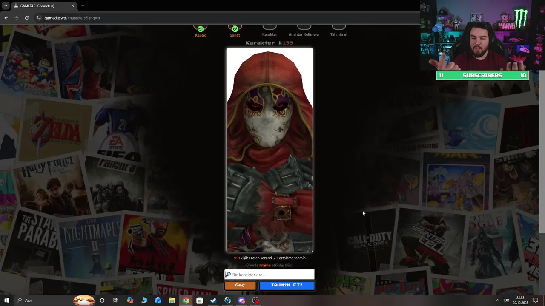
Task: Open the Windows notification center
Action: pos(536,300)
